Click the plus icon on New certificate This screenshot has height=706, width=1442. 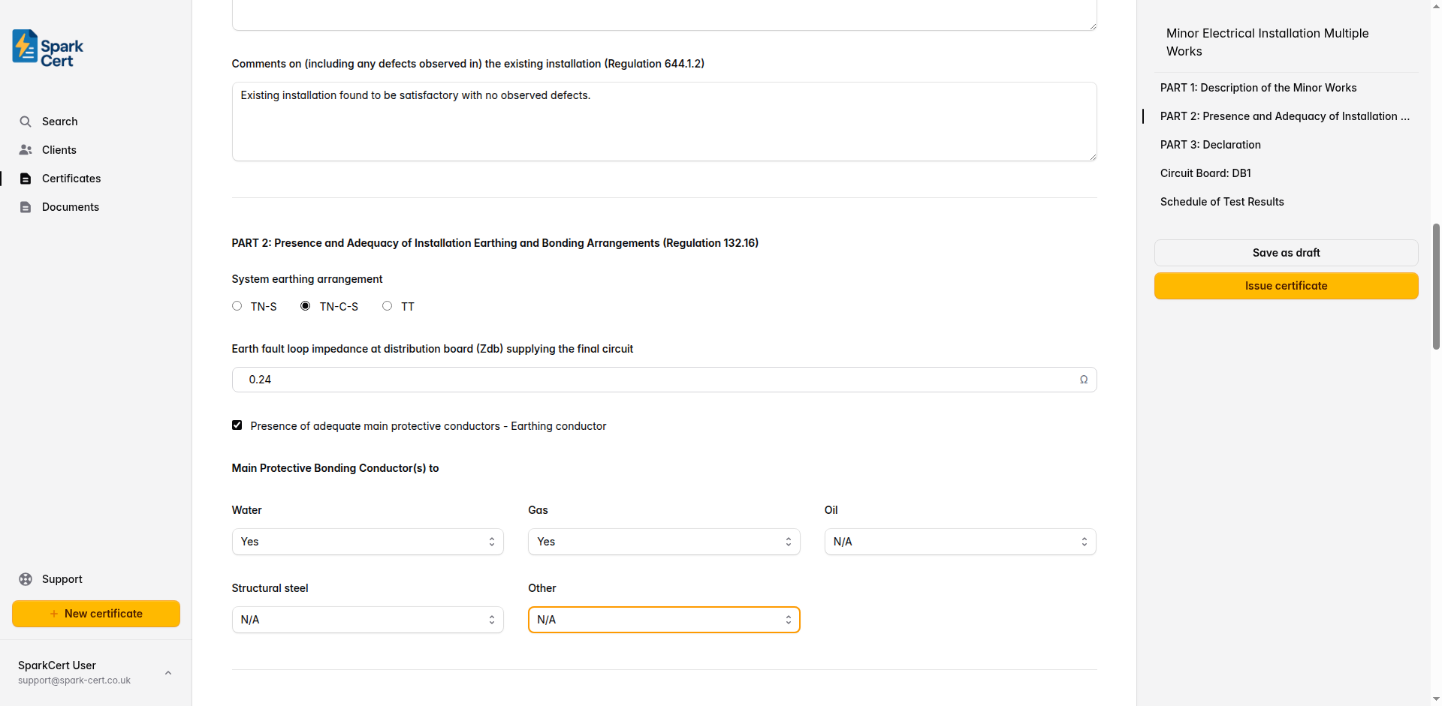click(53, 613)
